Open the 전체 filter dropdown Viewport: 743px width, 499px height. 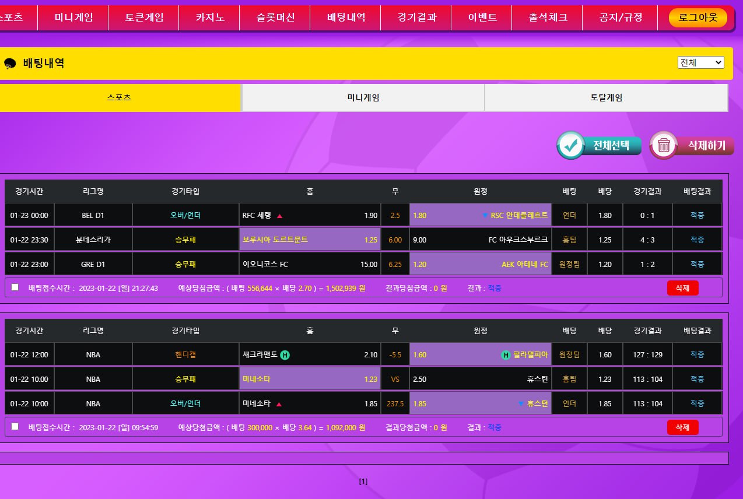click(x=700, y=62)
